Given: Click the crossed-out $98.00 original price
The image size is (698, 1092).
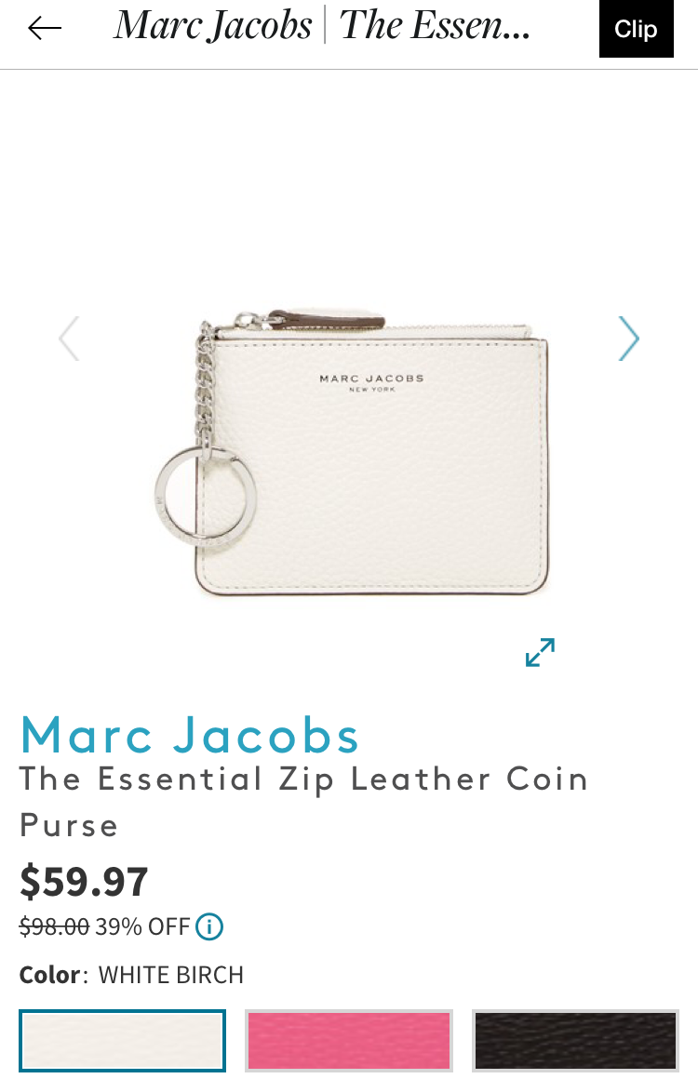Looking at the screenshot, I should coord(54,927).
